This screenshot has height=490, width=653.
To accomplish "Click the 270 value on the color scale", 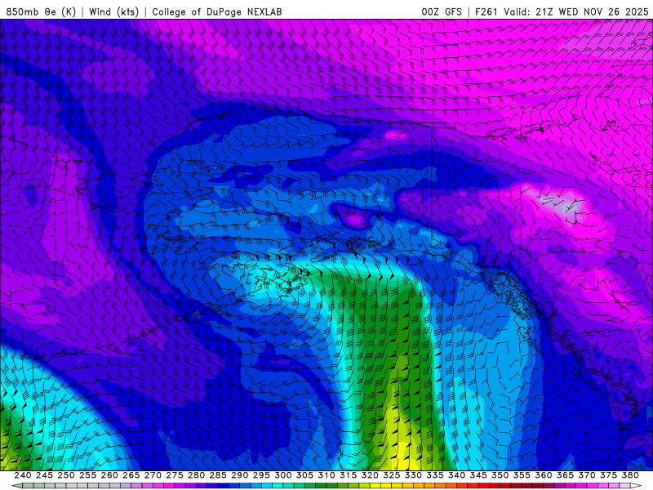I will pos(153,475).
